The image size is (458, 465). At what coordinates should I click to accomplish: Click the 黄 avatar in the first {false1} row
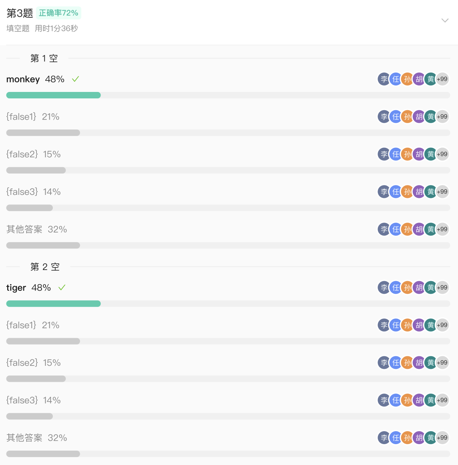[431, 117]
